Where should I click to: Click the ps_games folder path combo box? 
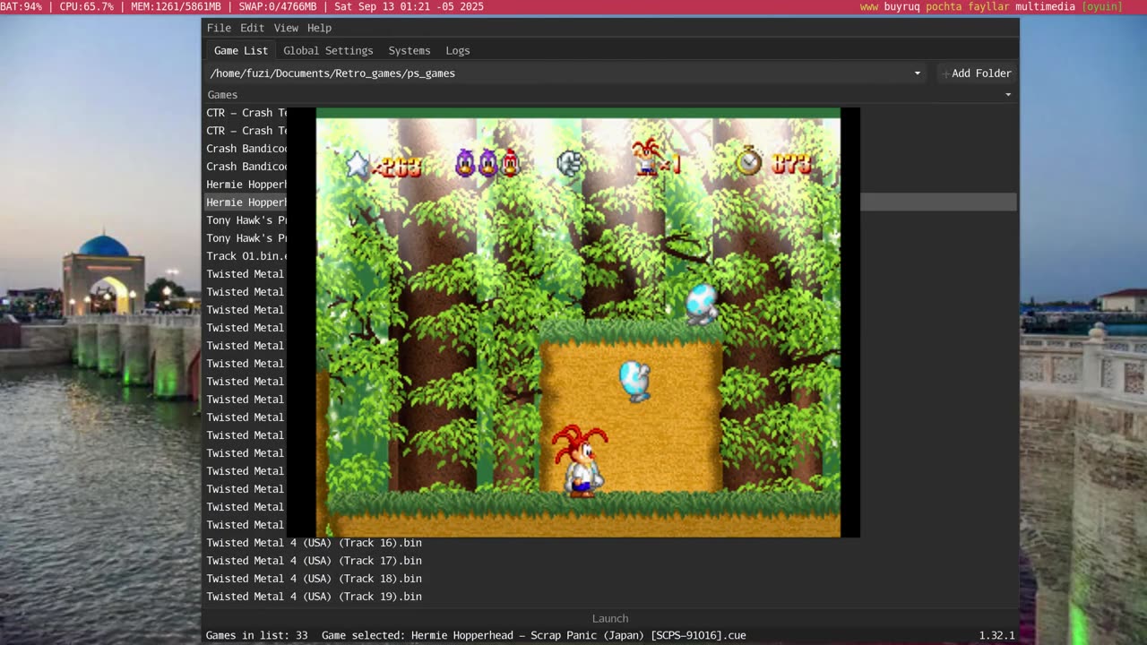coord(565,73)
